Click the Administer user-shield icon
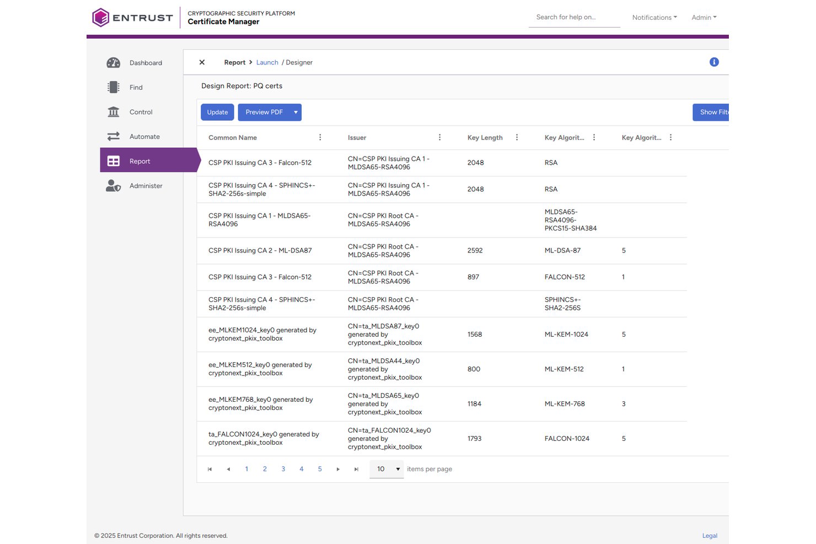816x544 pixels. tap(114, 186)
